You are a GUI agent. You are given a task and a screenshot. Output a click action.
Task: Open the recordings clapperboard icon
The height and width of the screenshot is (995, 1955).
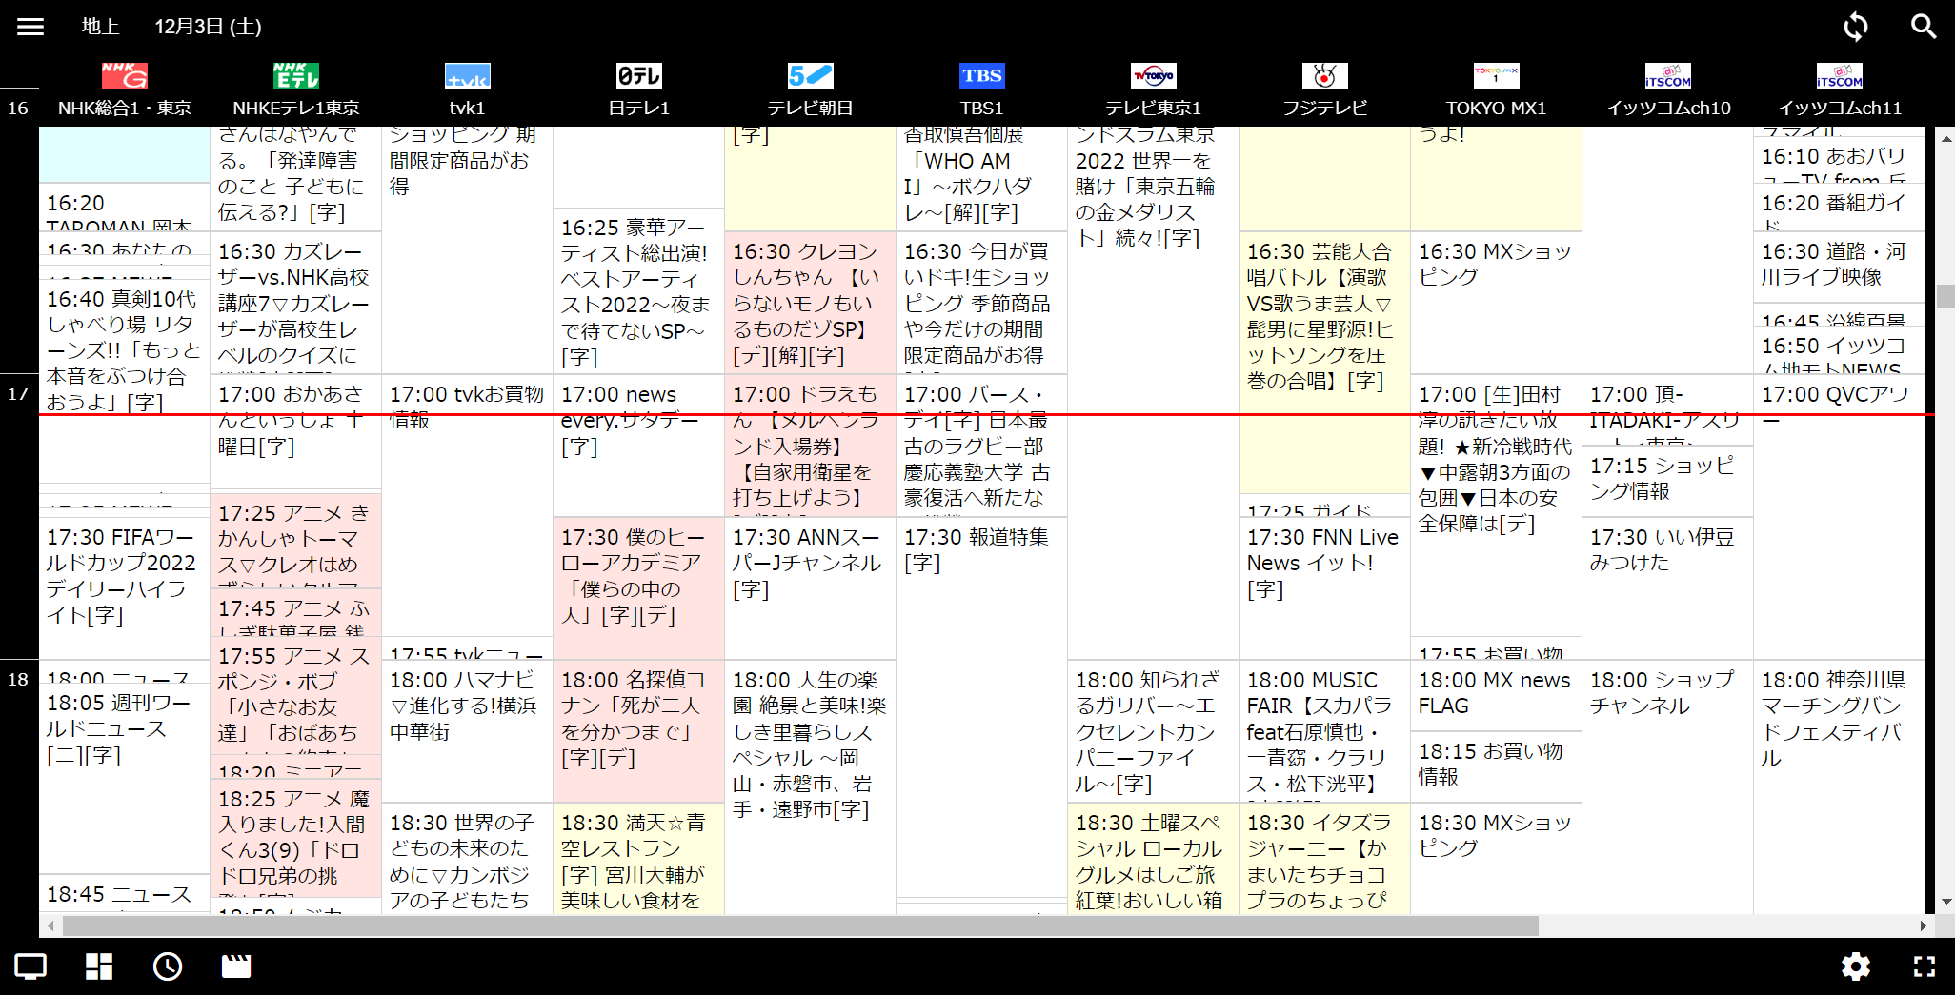pyautogui.click(x=235, y=965)
